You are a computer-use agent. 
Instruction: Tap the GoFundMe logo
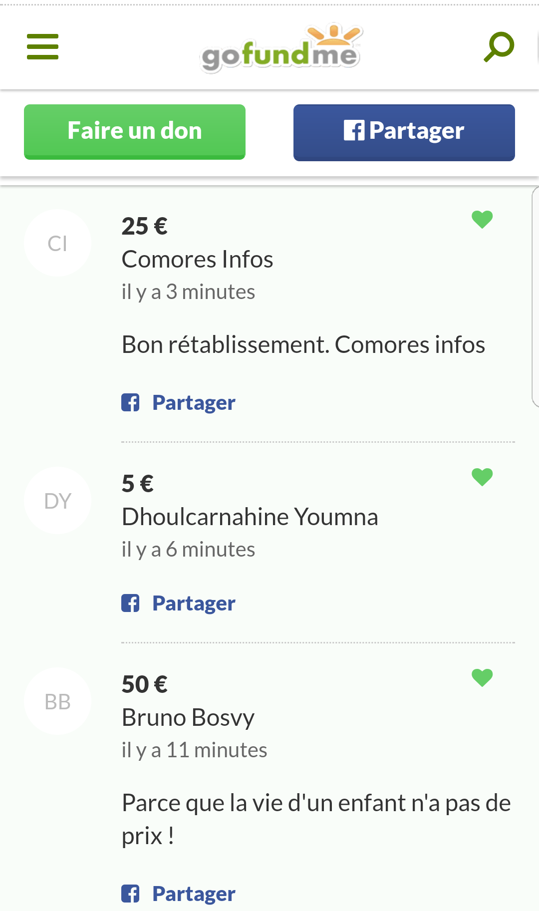tap(280, 48)
